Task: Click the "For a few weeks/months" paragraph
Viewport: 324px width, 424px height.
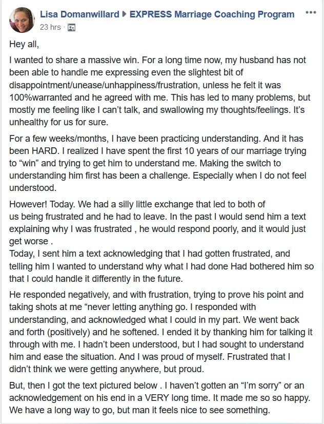Action: click(x=158, y=163)
